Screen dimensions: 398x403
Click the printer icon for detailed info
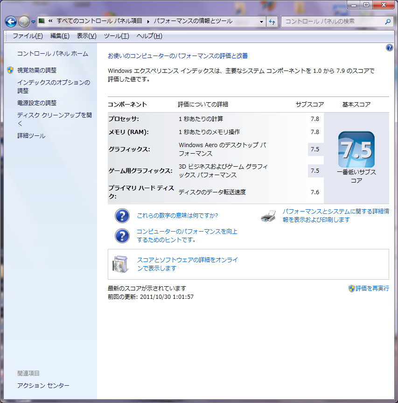pyautogui.click(x=269, y=216)
